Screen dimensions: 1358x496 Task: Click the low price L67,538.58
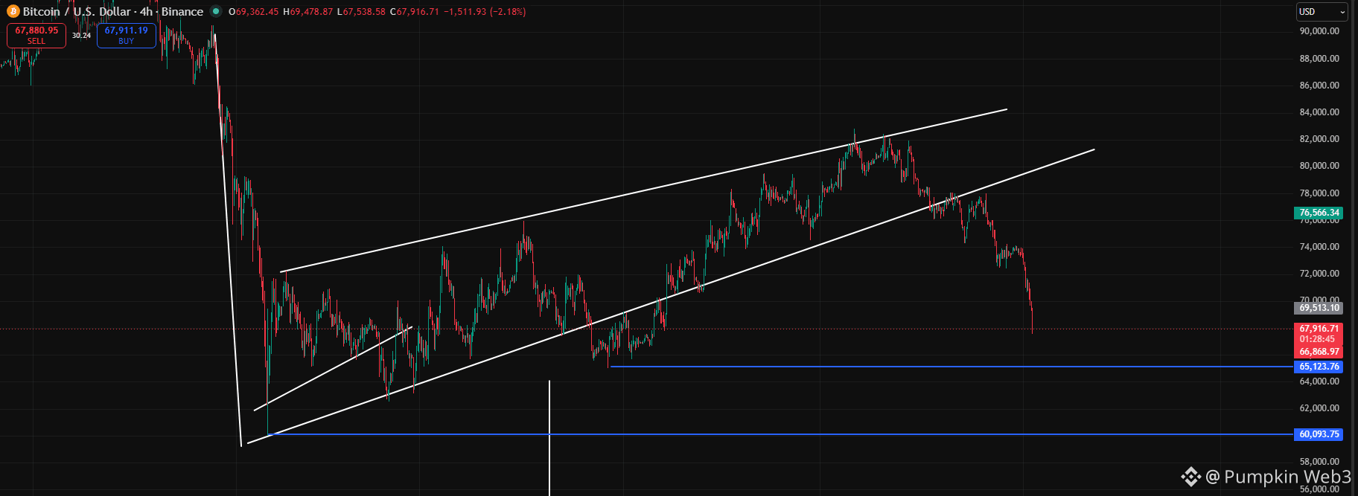362,12
